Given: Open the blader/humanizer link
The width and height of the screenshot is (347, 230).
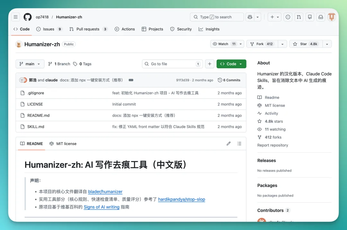Looking at the screenshot, I should (x=105, y=191).
